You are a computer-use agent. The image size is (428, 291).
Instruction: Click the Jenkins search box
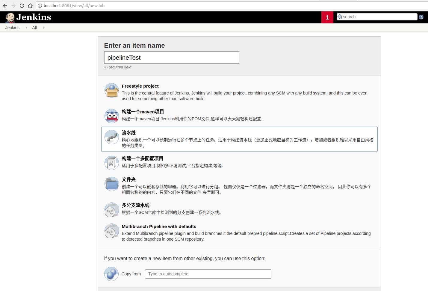pos(377,17)
